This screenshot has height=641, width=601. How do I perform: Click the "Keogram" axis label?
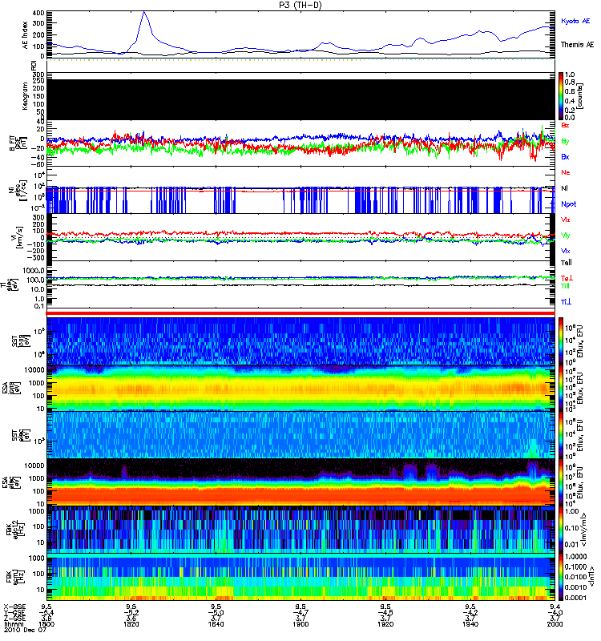point(26,96)
